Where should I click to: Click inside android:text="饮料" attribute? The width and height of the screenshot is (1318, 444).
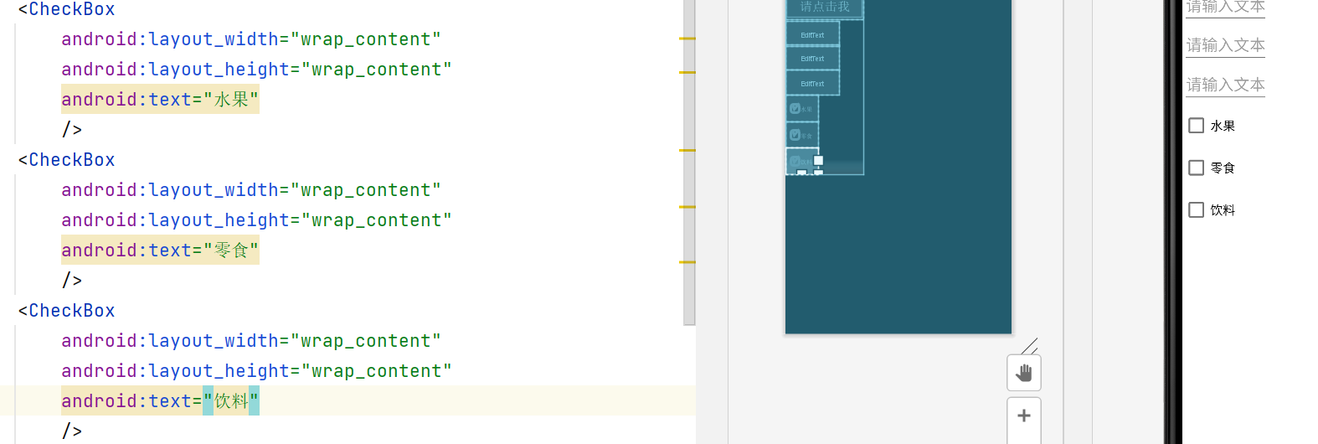[x=160, y=401]
